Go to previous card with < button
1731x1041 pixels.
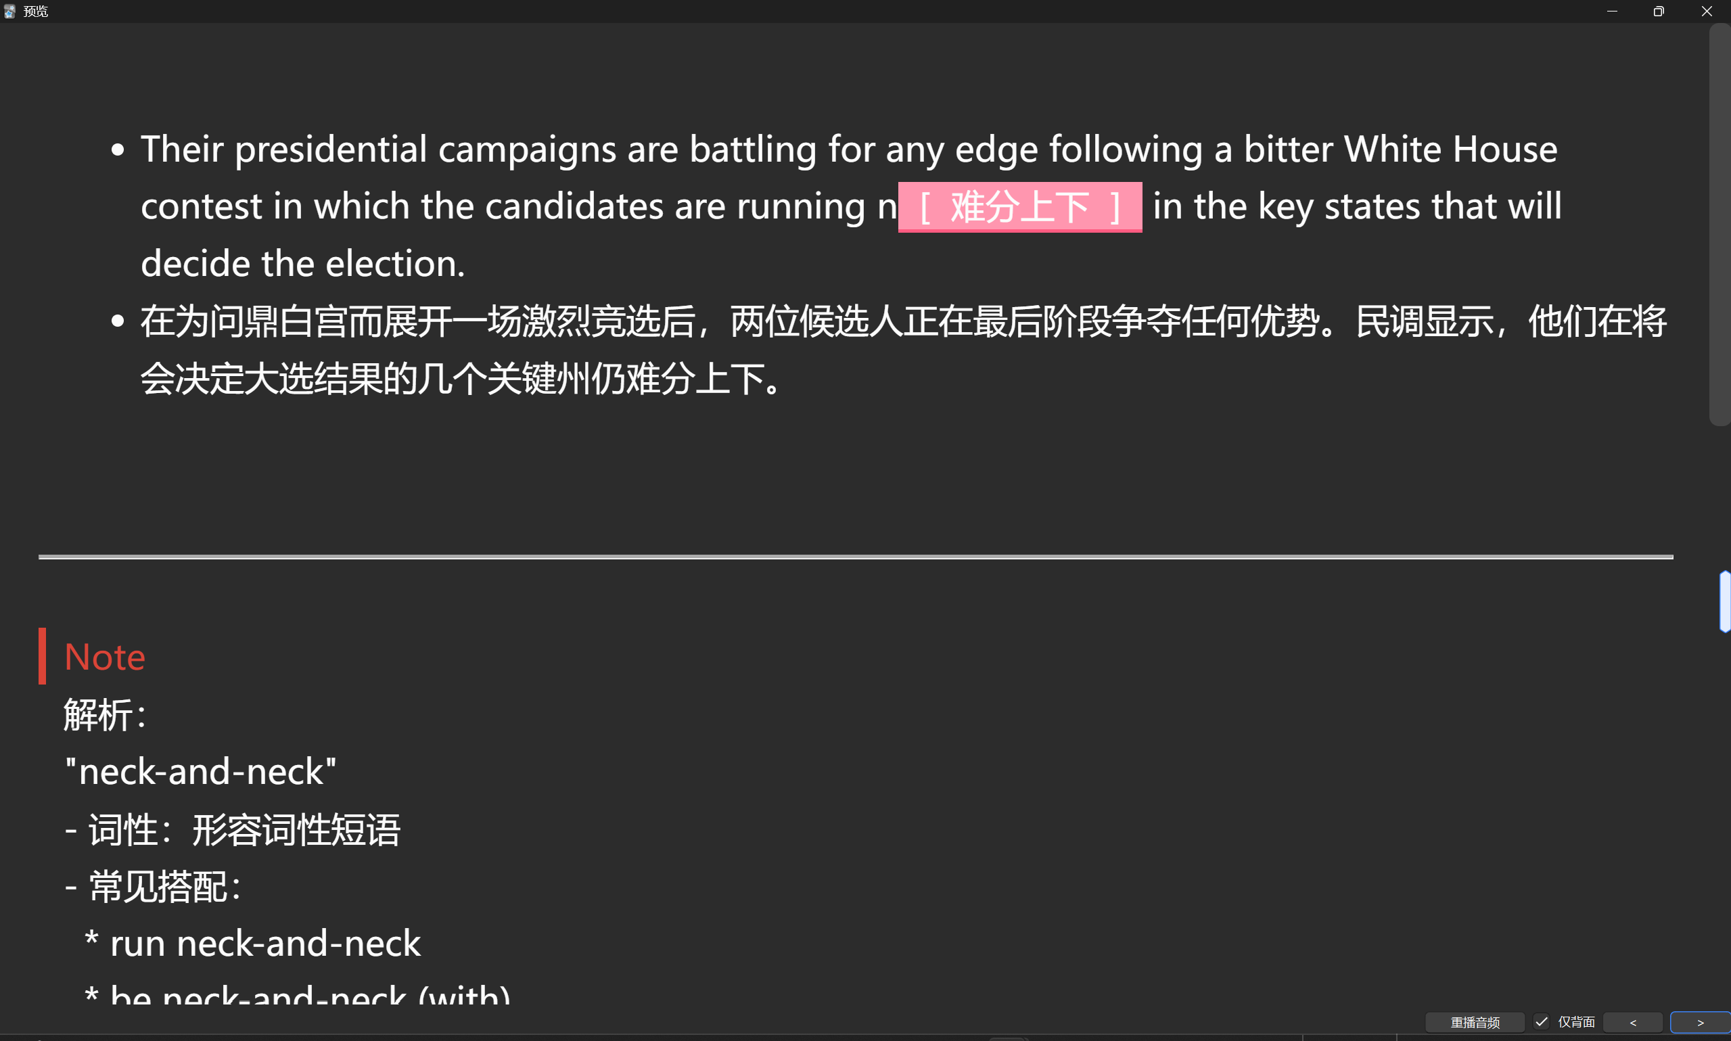pyautogui.click(x=1633, y=1022)
